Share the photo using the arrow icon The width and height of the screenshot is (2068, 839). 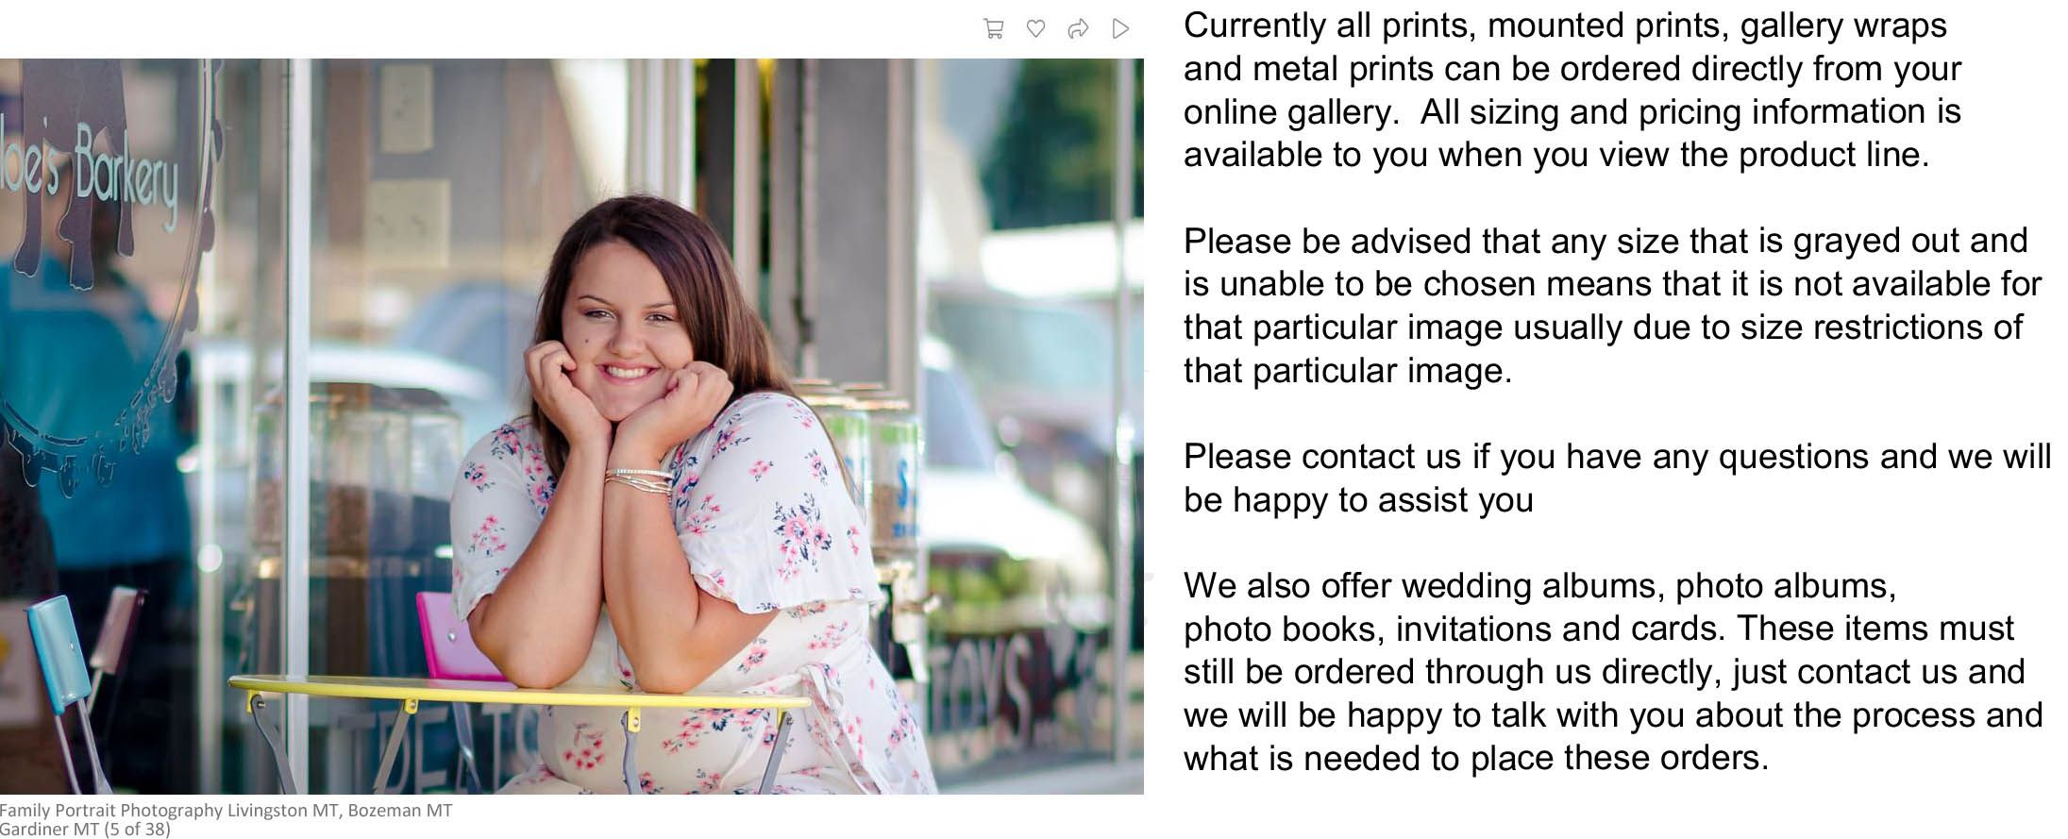click(x=1078, y=29)
